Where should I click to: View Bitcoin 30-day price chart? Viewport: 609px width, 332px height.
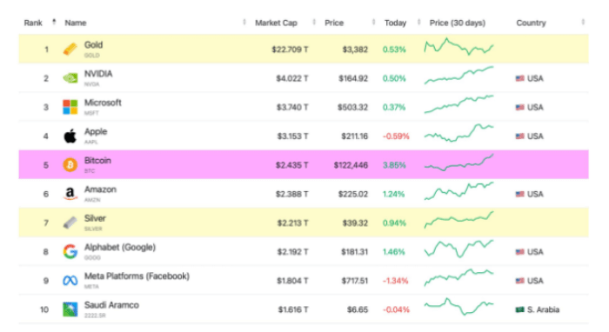[458, 163]
